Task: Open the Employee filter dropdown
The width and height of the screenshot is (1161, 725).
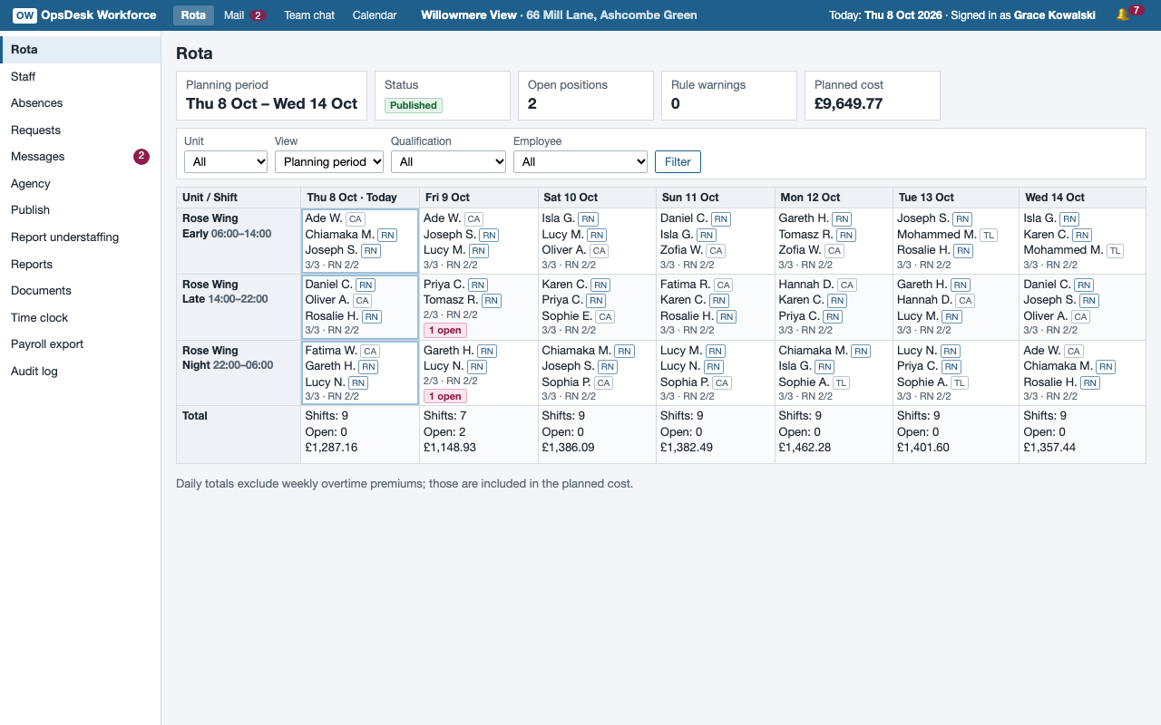Action: click(x=580, y=161)
